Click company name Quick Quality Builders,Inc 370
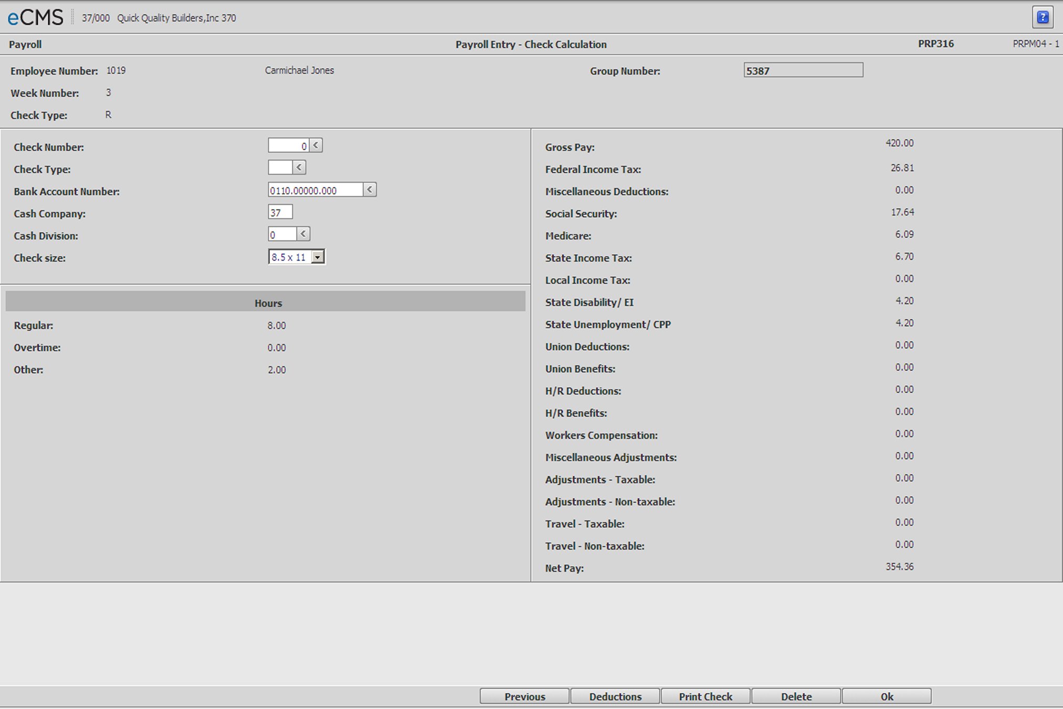 [176, 18]
